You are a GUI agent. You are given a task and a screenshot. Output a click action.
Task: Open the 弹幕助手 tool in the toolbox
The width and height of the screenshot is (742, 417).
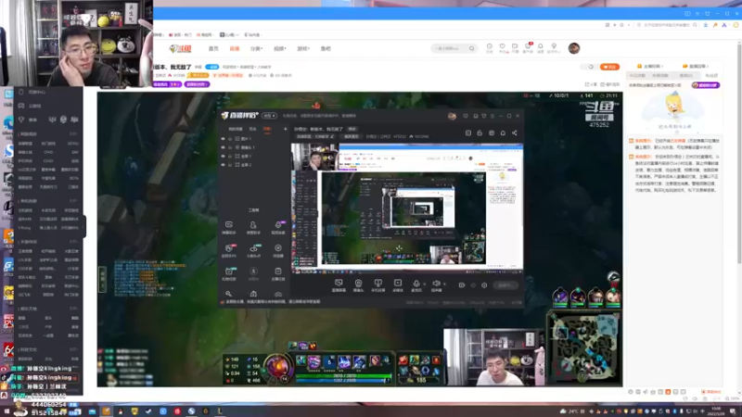(x=229, y=227)
